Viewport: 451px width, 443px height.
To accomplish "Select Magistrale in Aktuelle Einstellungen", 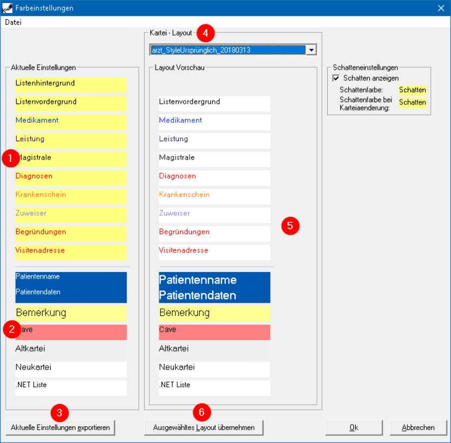I will [x=71, y=159].
